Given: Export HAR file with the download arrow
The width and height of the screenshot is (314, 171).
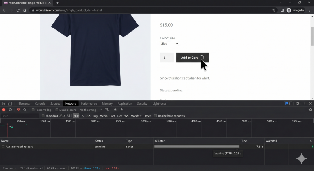Looking at the screenshot, I should tap(121, 110).
